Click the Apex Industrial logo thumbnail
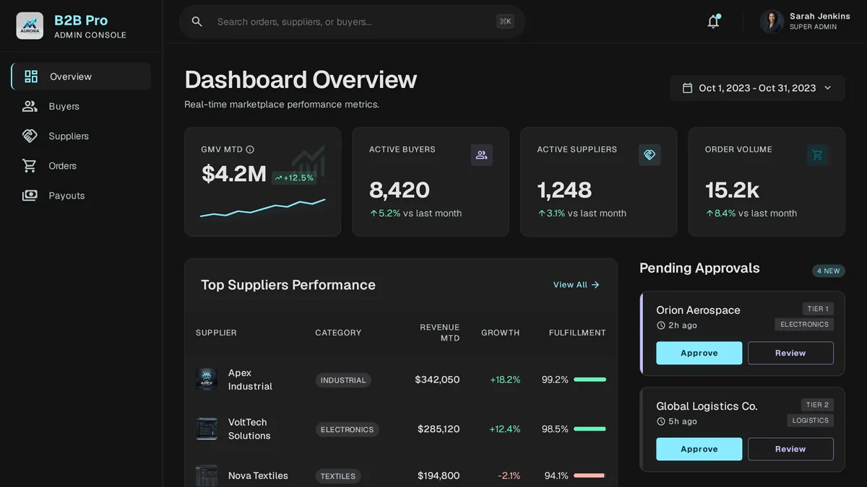Image resolution: width=867 pixels, height=487 pixels. pos(207,379)
